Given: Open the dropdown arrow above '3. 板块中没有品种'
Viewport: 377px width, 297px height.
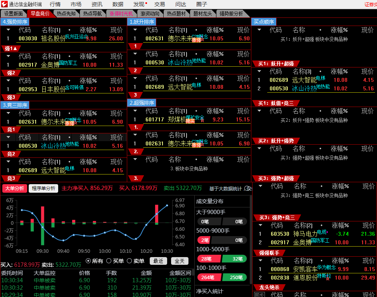Looking at the screenshot, I should (x=135, y=159).
